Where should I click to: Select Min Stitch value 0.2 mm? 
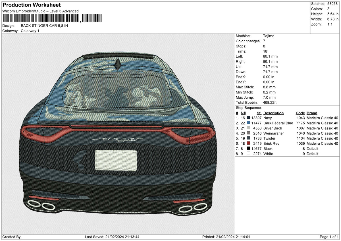tap(269, 92)
